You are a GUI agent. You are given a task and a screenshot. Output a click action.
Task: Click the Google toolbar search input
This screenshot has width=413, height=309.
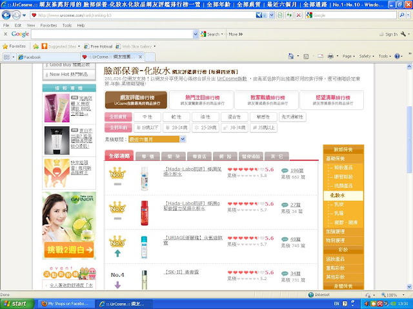tap(112, 34)
